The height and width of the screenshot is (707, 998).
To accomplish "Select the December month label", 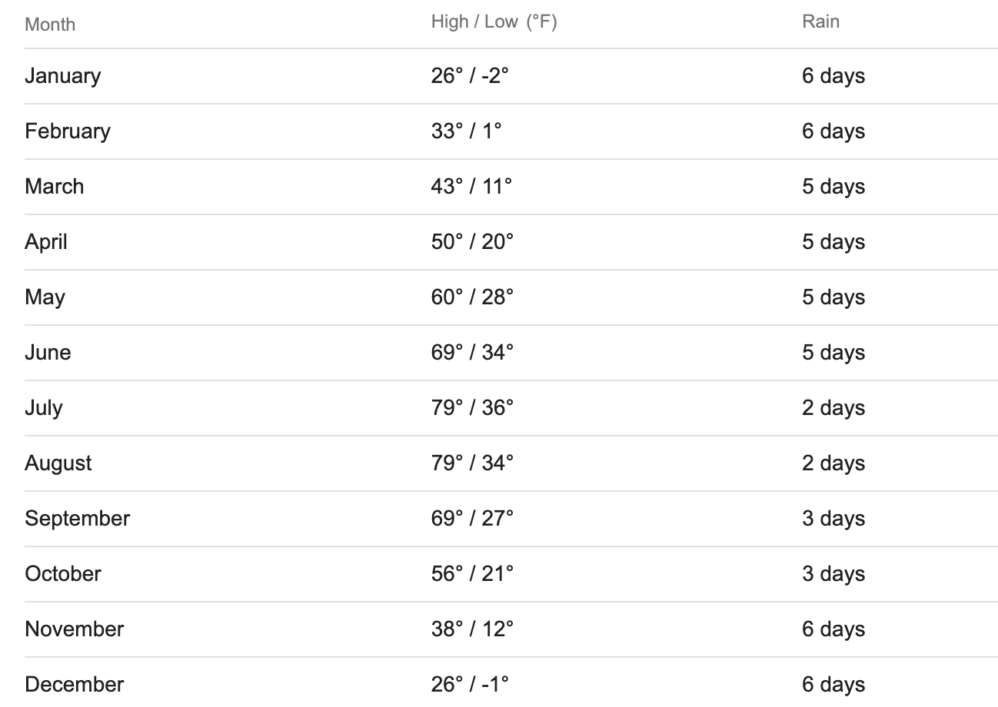I will pos(75,685).
